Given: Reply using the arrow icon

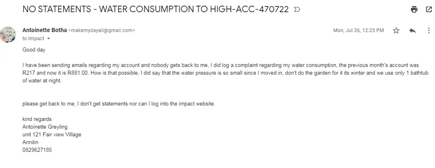Looking at the screenshot, I should click(x=413, y=30).
